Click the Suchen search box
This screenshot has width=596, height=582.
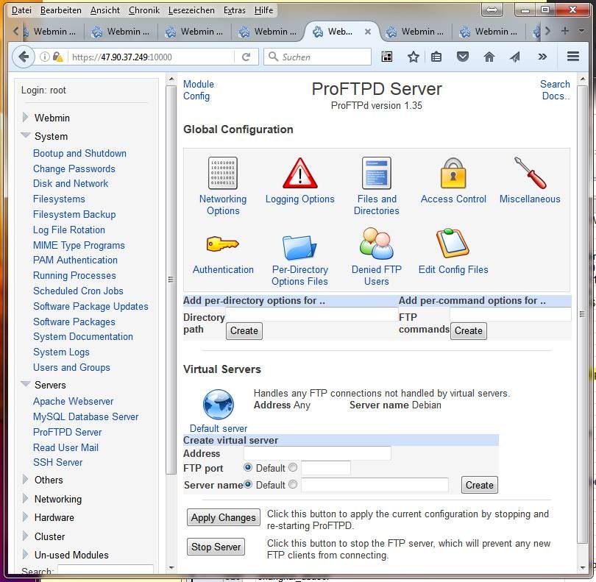point(317,57)
